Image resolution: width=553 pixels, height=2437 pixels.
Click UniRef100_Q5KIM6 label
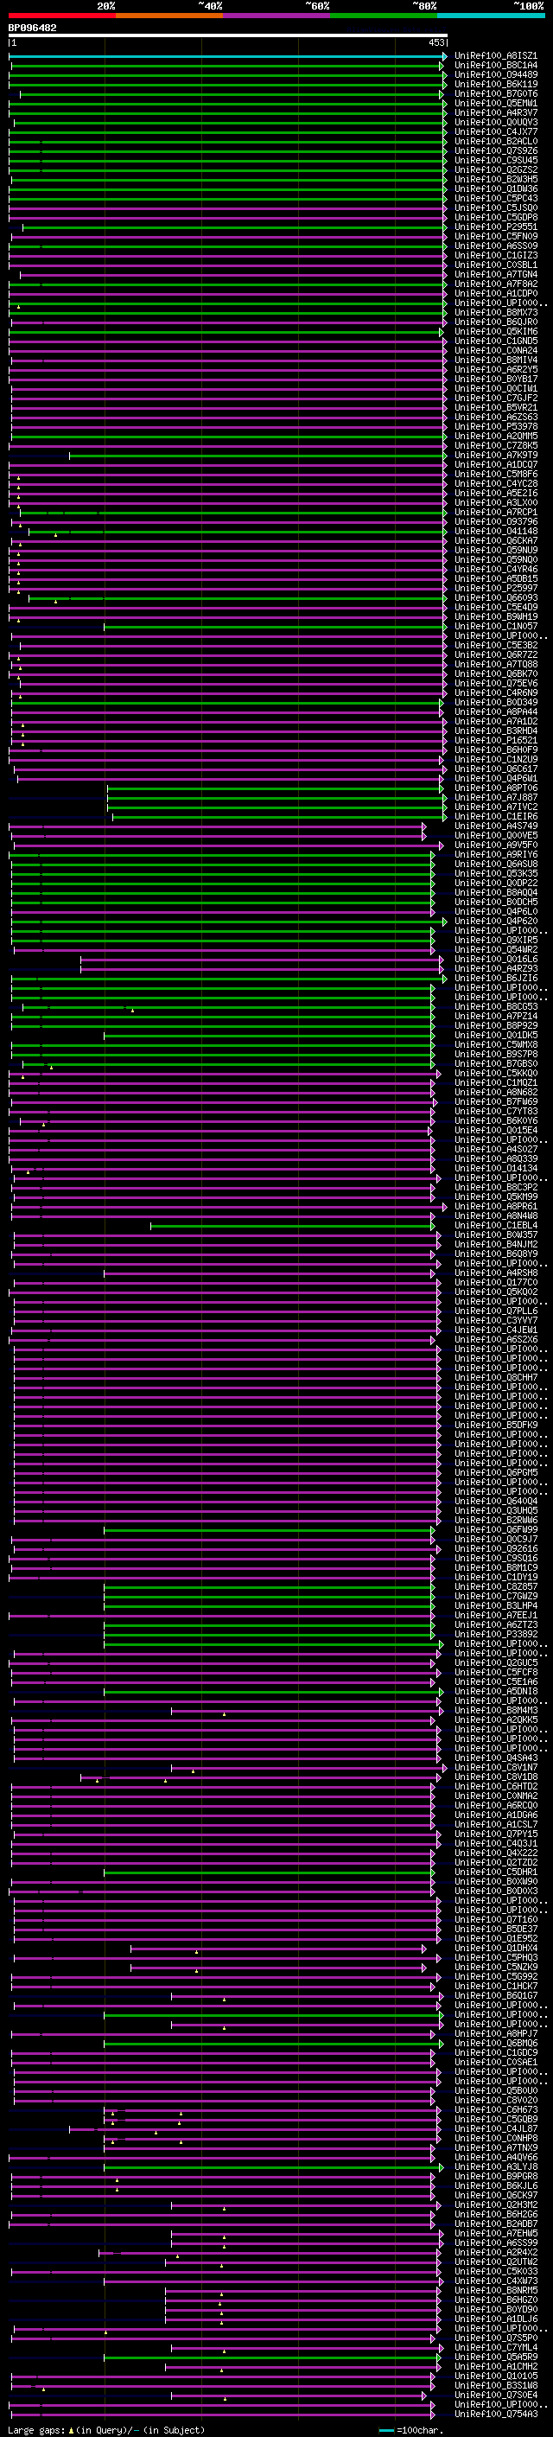[495, 331]
